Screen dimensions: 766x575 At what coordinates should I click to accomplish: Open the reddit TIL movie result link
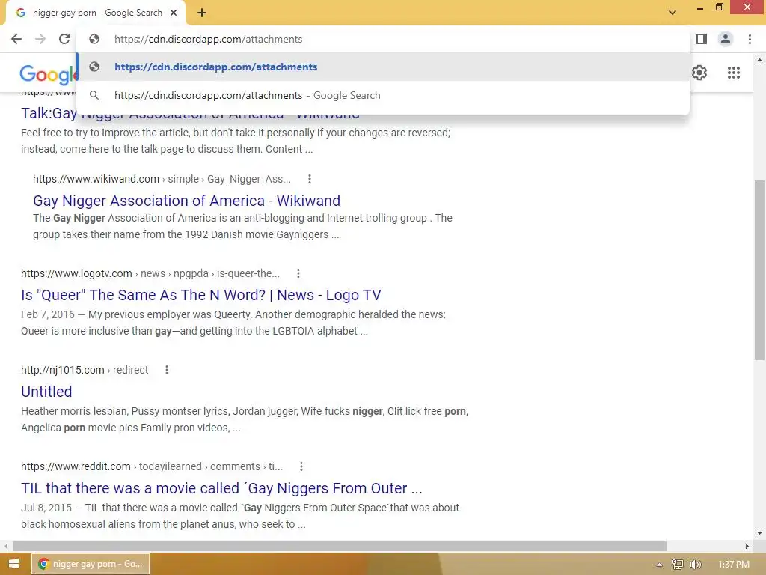(x=221, y=488)
